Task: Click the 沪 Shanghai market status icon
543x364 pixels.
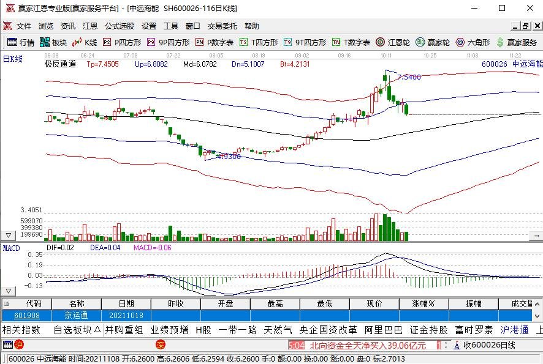Action: coord(19,344)
